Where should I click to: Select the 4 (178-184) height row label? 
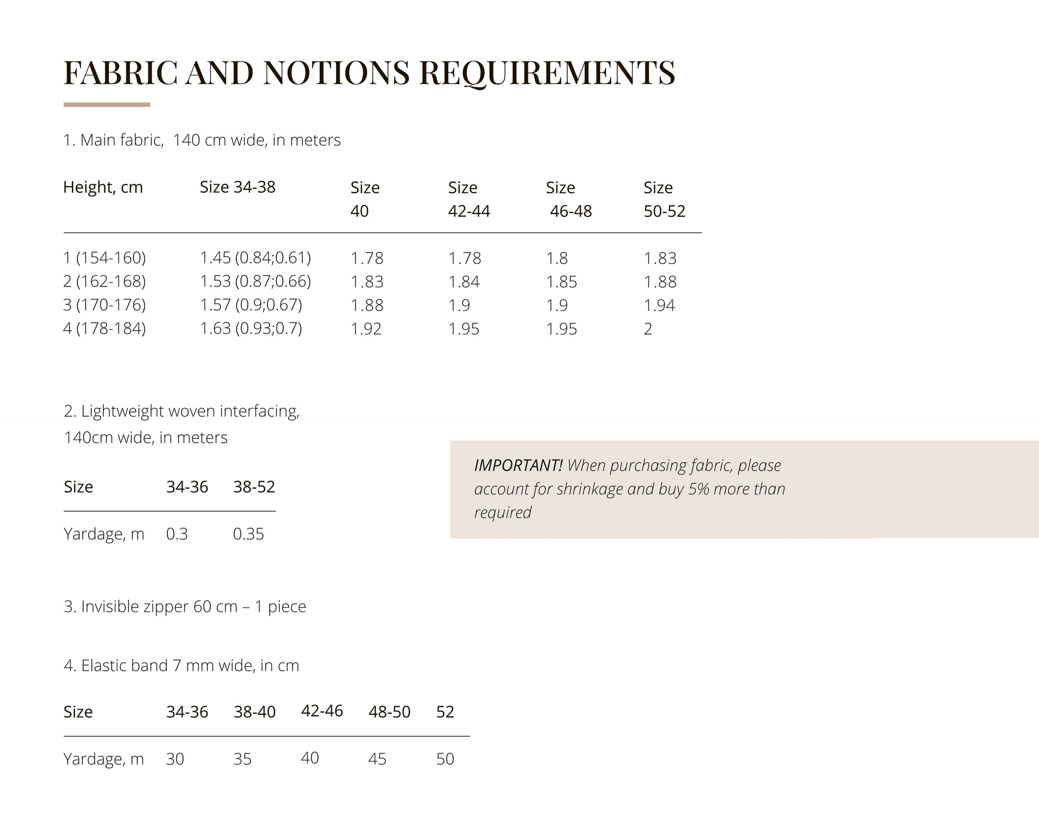(105, 329)
